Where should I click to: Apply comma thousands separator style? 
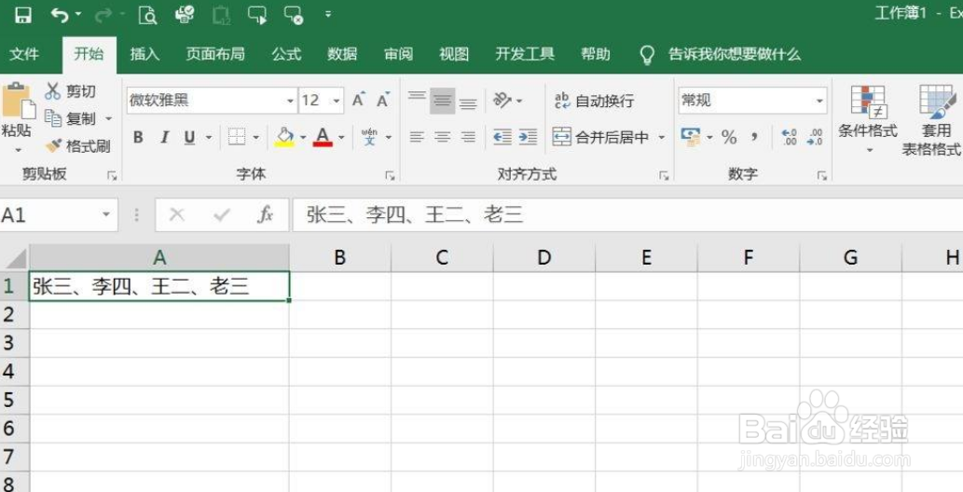click(x=755, y=137)
